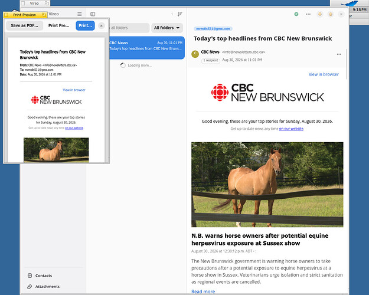Image resolution: width=369 pixels, height=295 pixels.
Task: Close the open email reading pane
Action: click(341, 14)
